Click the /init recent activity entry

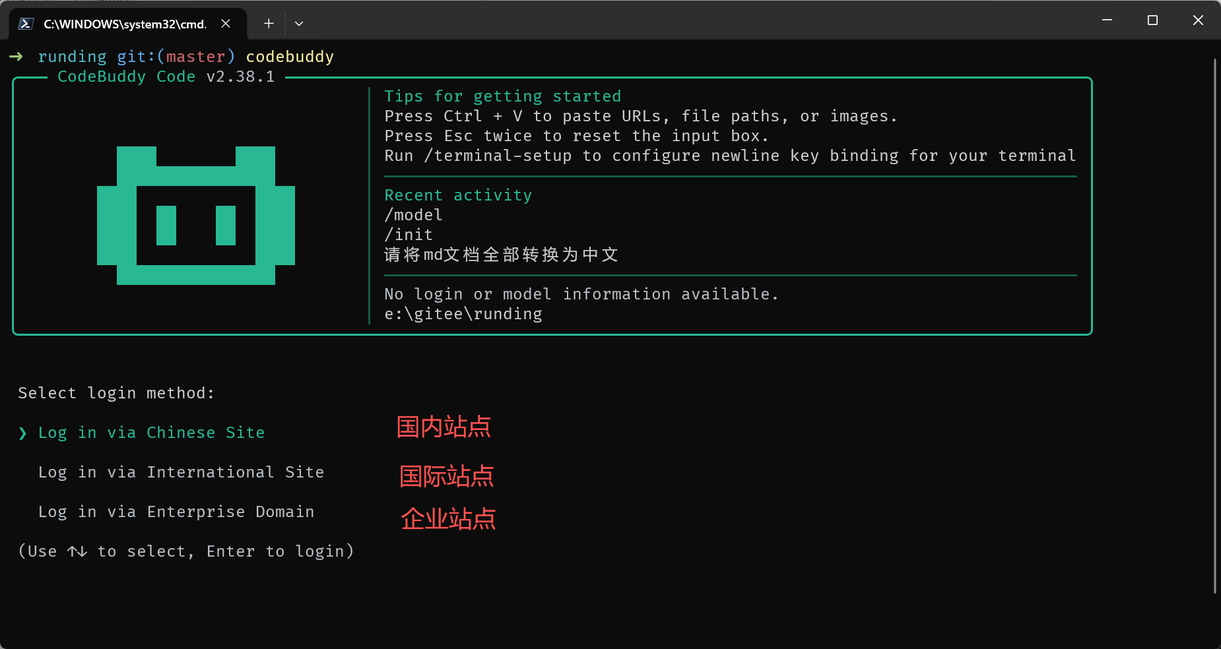(x=409, y=235)
